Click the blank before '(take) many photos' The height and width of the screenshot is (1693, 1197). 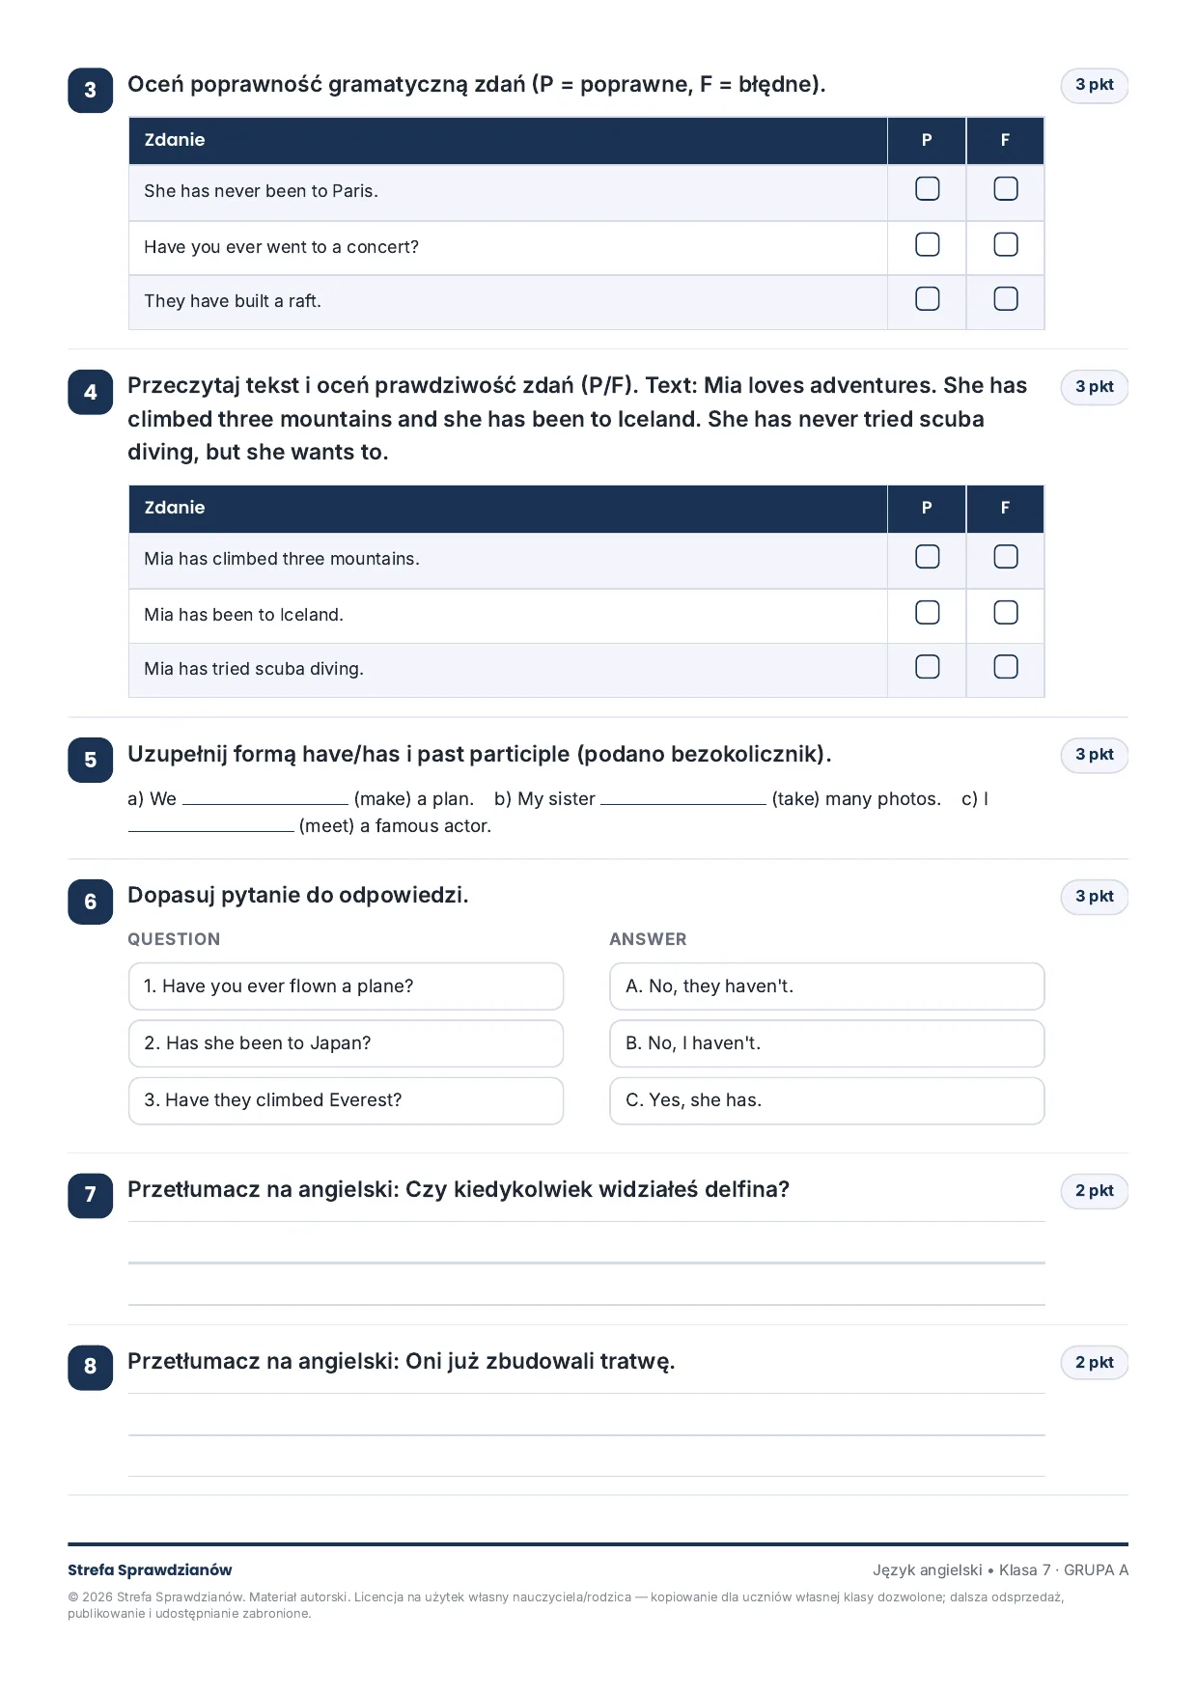683,798
